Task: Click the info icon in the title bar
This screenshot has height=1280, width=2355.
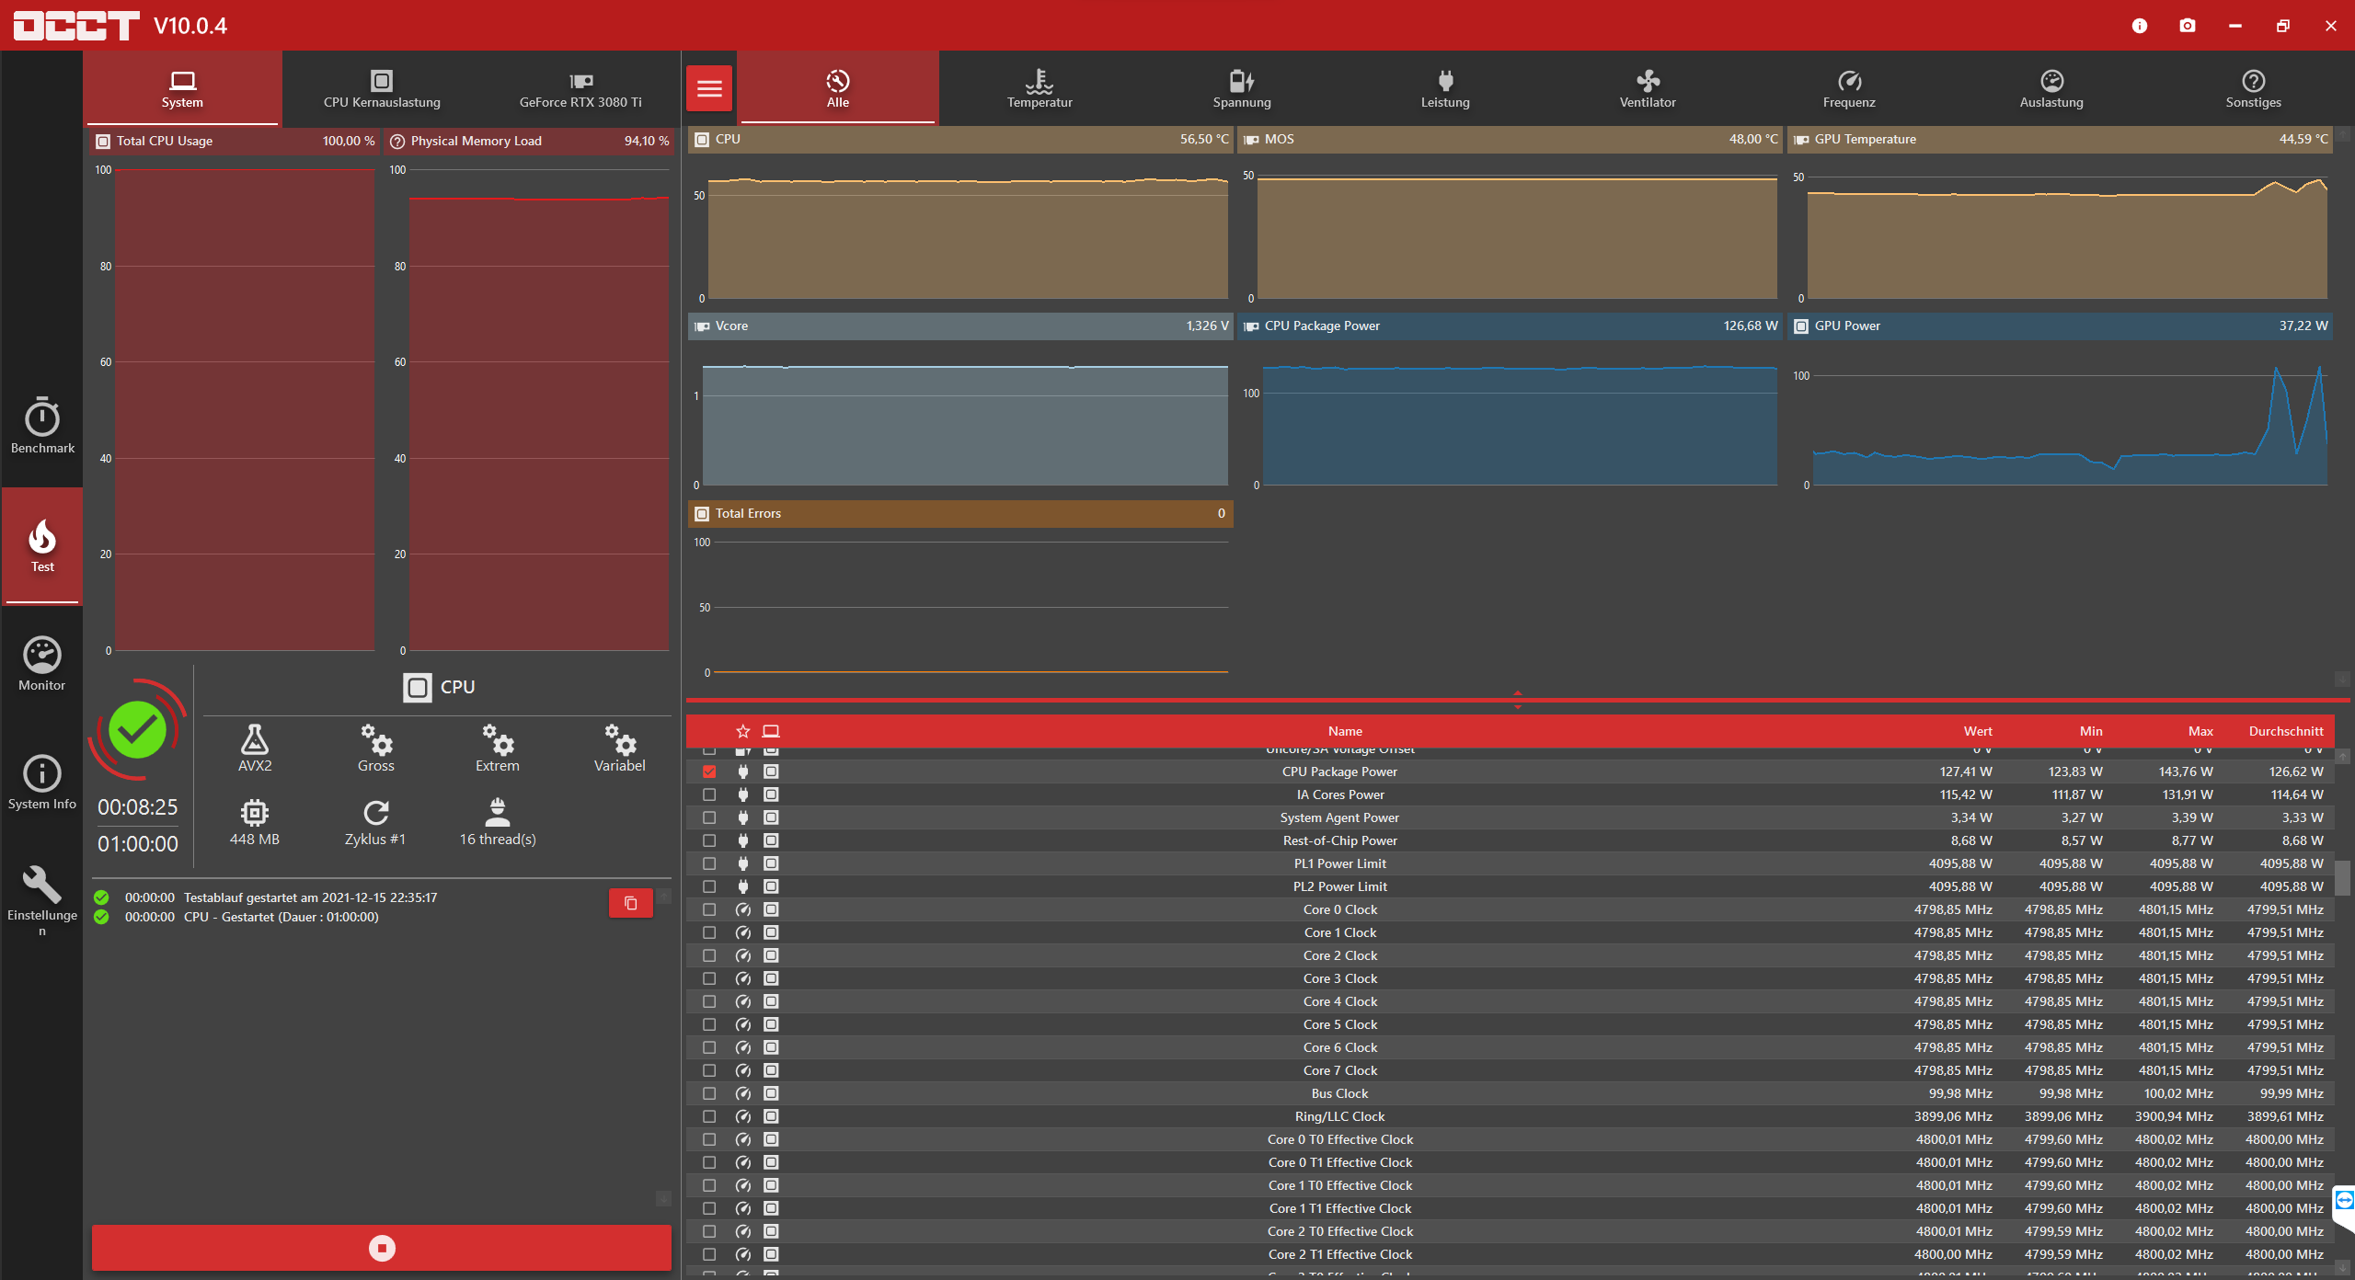Action: click(2139, 25)
